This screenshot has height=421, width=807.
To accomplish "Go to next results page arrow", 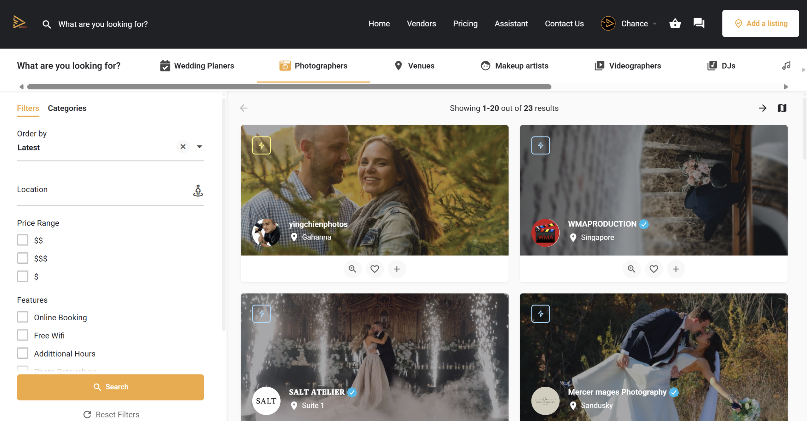I will pyautogui.click(x=763, y=108).
